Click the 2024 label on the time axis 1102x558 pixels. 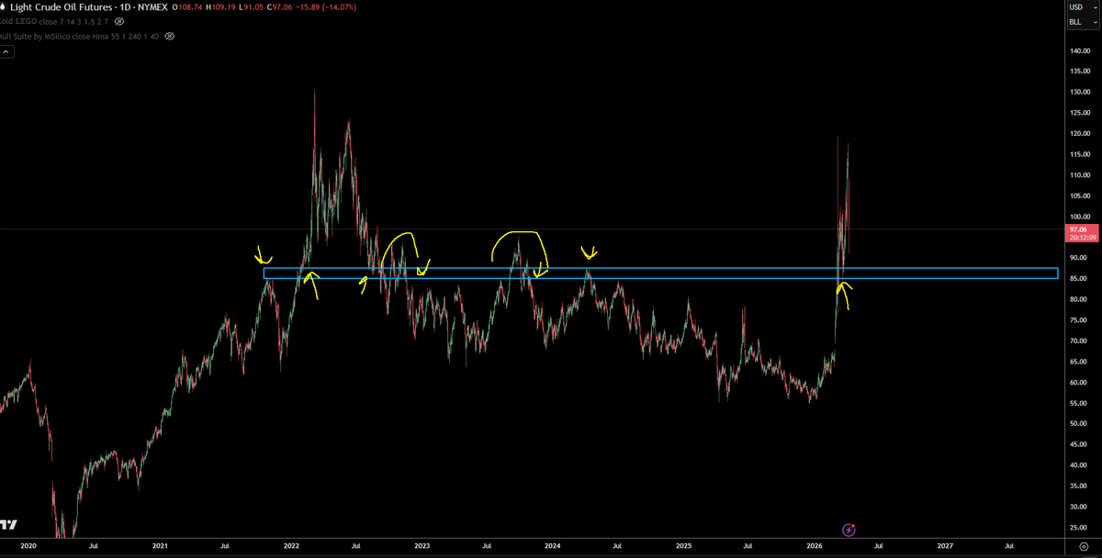click(x=552, y=545)
